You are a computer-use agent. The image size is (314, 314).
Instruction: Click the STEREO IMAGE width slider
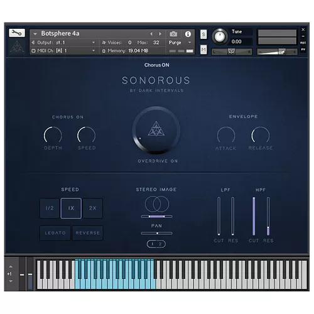coord(156,217)
